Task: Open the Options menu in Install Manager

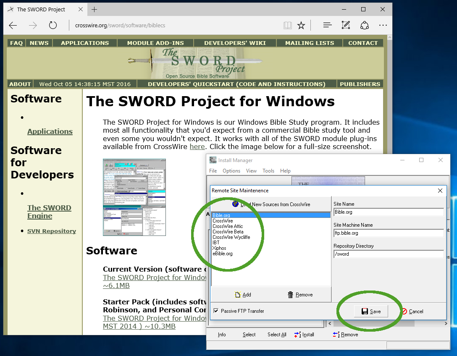Action: (x=231, y=171)
